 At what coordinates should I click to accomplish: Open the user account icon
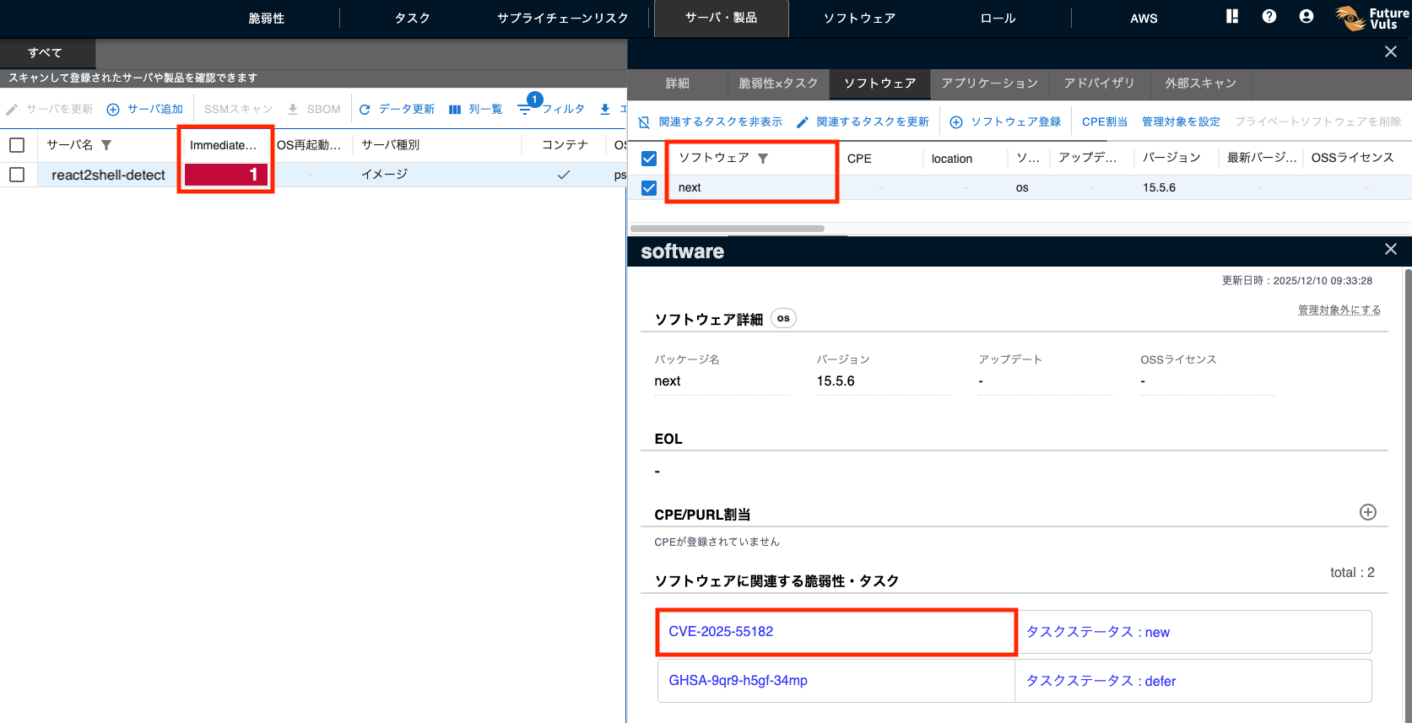(x=1306, y=17)
